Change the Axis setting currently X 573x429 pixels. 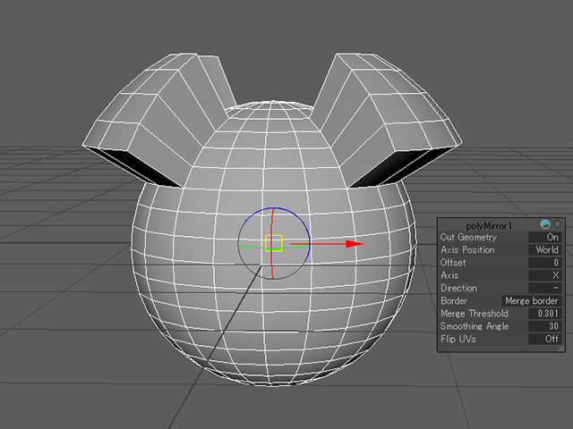pyautogui.click(x=544, y=275)
